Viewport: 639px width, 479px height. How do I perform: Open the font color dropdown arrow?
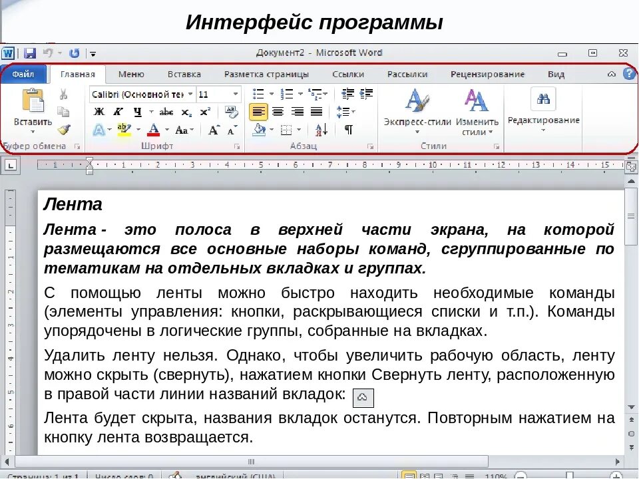click(x=167, y=130)
